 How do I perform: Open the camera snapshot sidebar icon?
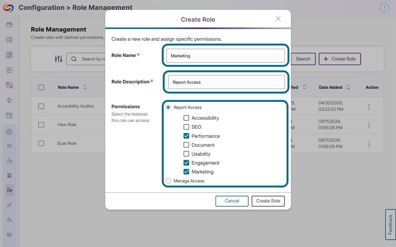(9, 235)
